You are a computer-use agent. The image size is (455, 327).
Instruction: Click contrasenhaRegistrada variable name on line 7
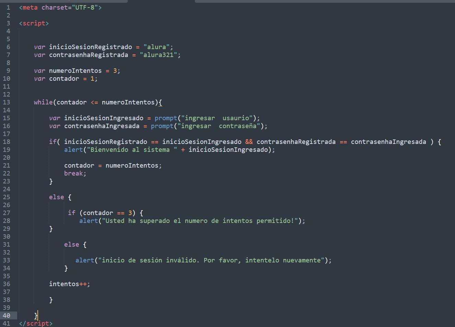tap(89, 55)
